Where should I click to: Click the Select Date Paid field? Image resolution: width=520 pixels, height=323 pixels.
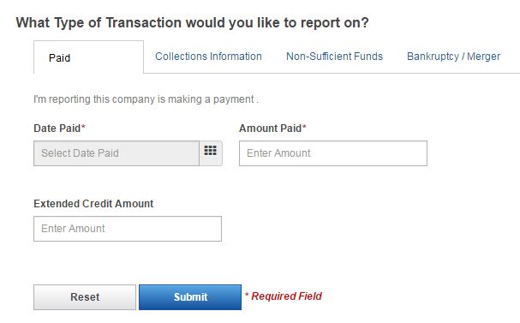point(117,153)
